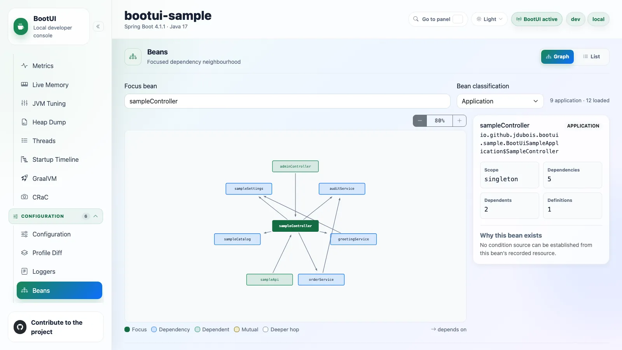Screen dimensions: 622x350
Task: Select the sampleCatalog node in graph
Action: 238,239
